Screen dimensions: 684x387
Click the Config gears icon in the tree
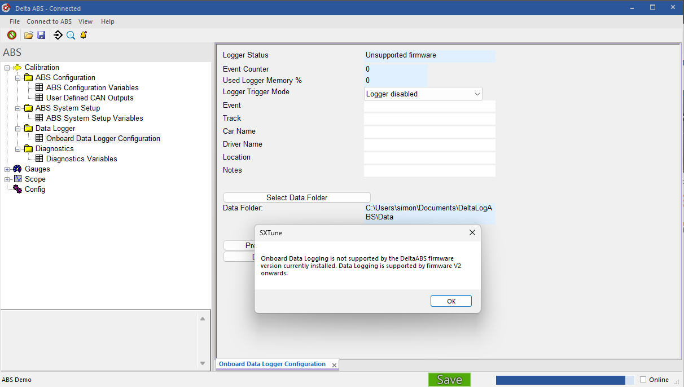pos(17,190)
